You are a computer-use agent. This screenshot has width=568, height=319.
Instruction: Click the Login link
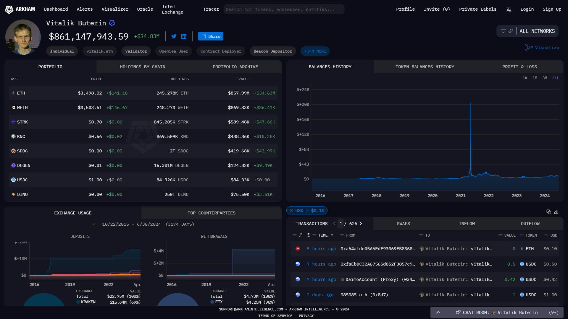tap(527, 9)
